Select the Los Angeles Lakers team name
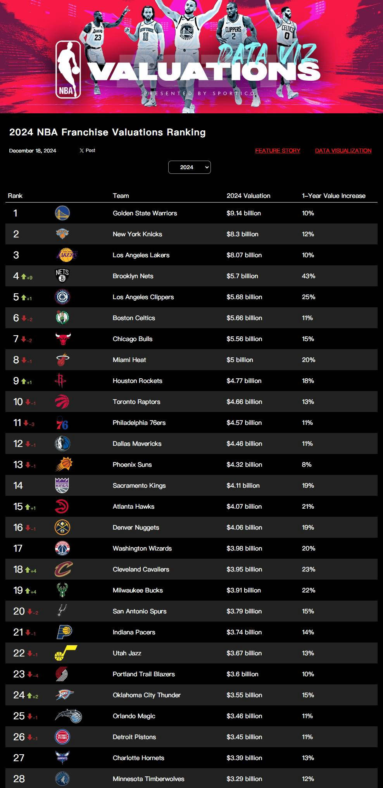This screenshot has width=383, height=788. [141, 255]
